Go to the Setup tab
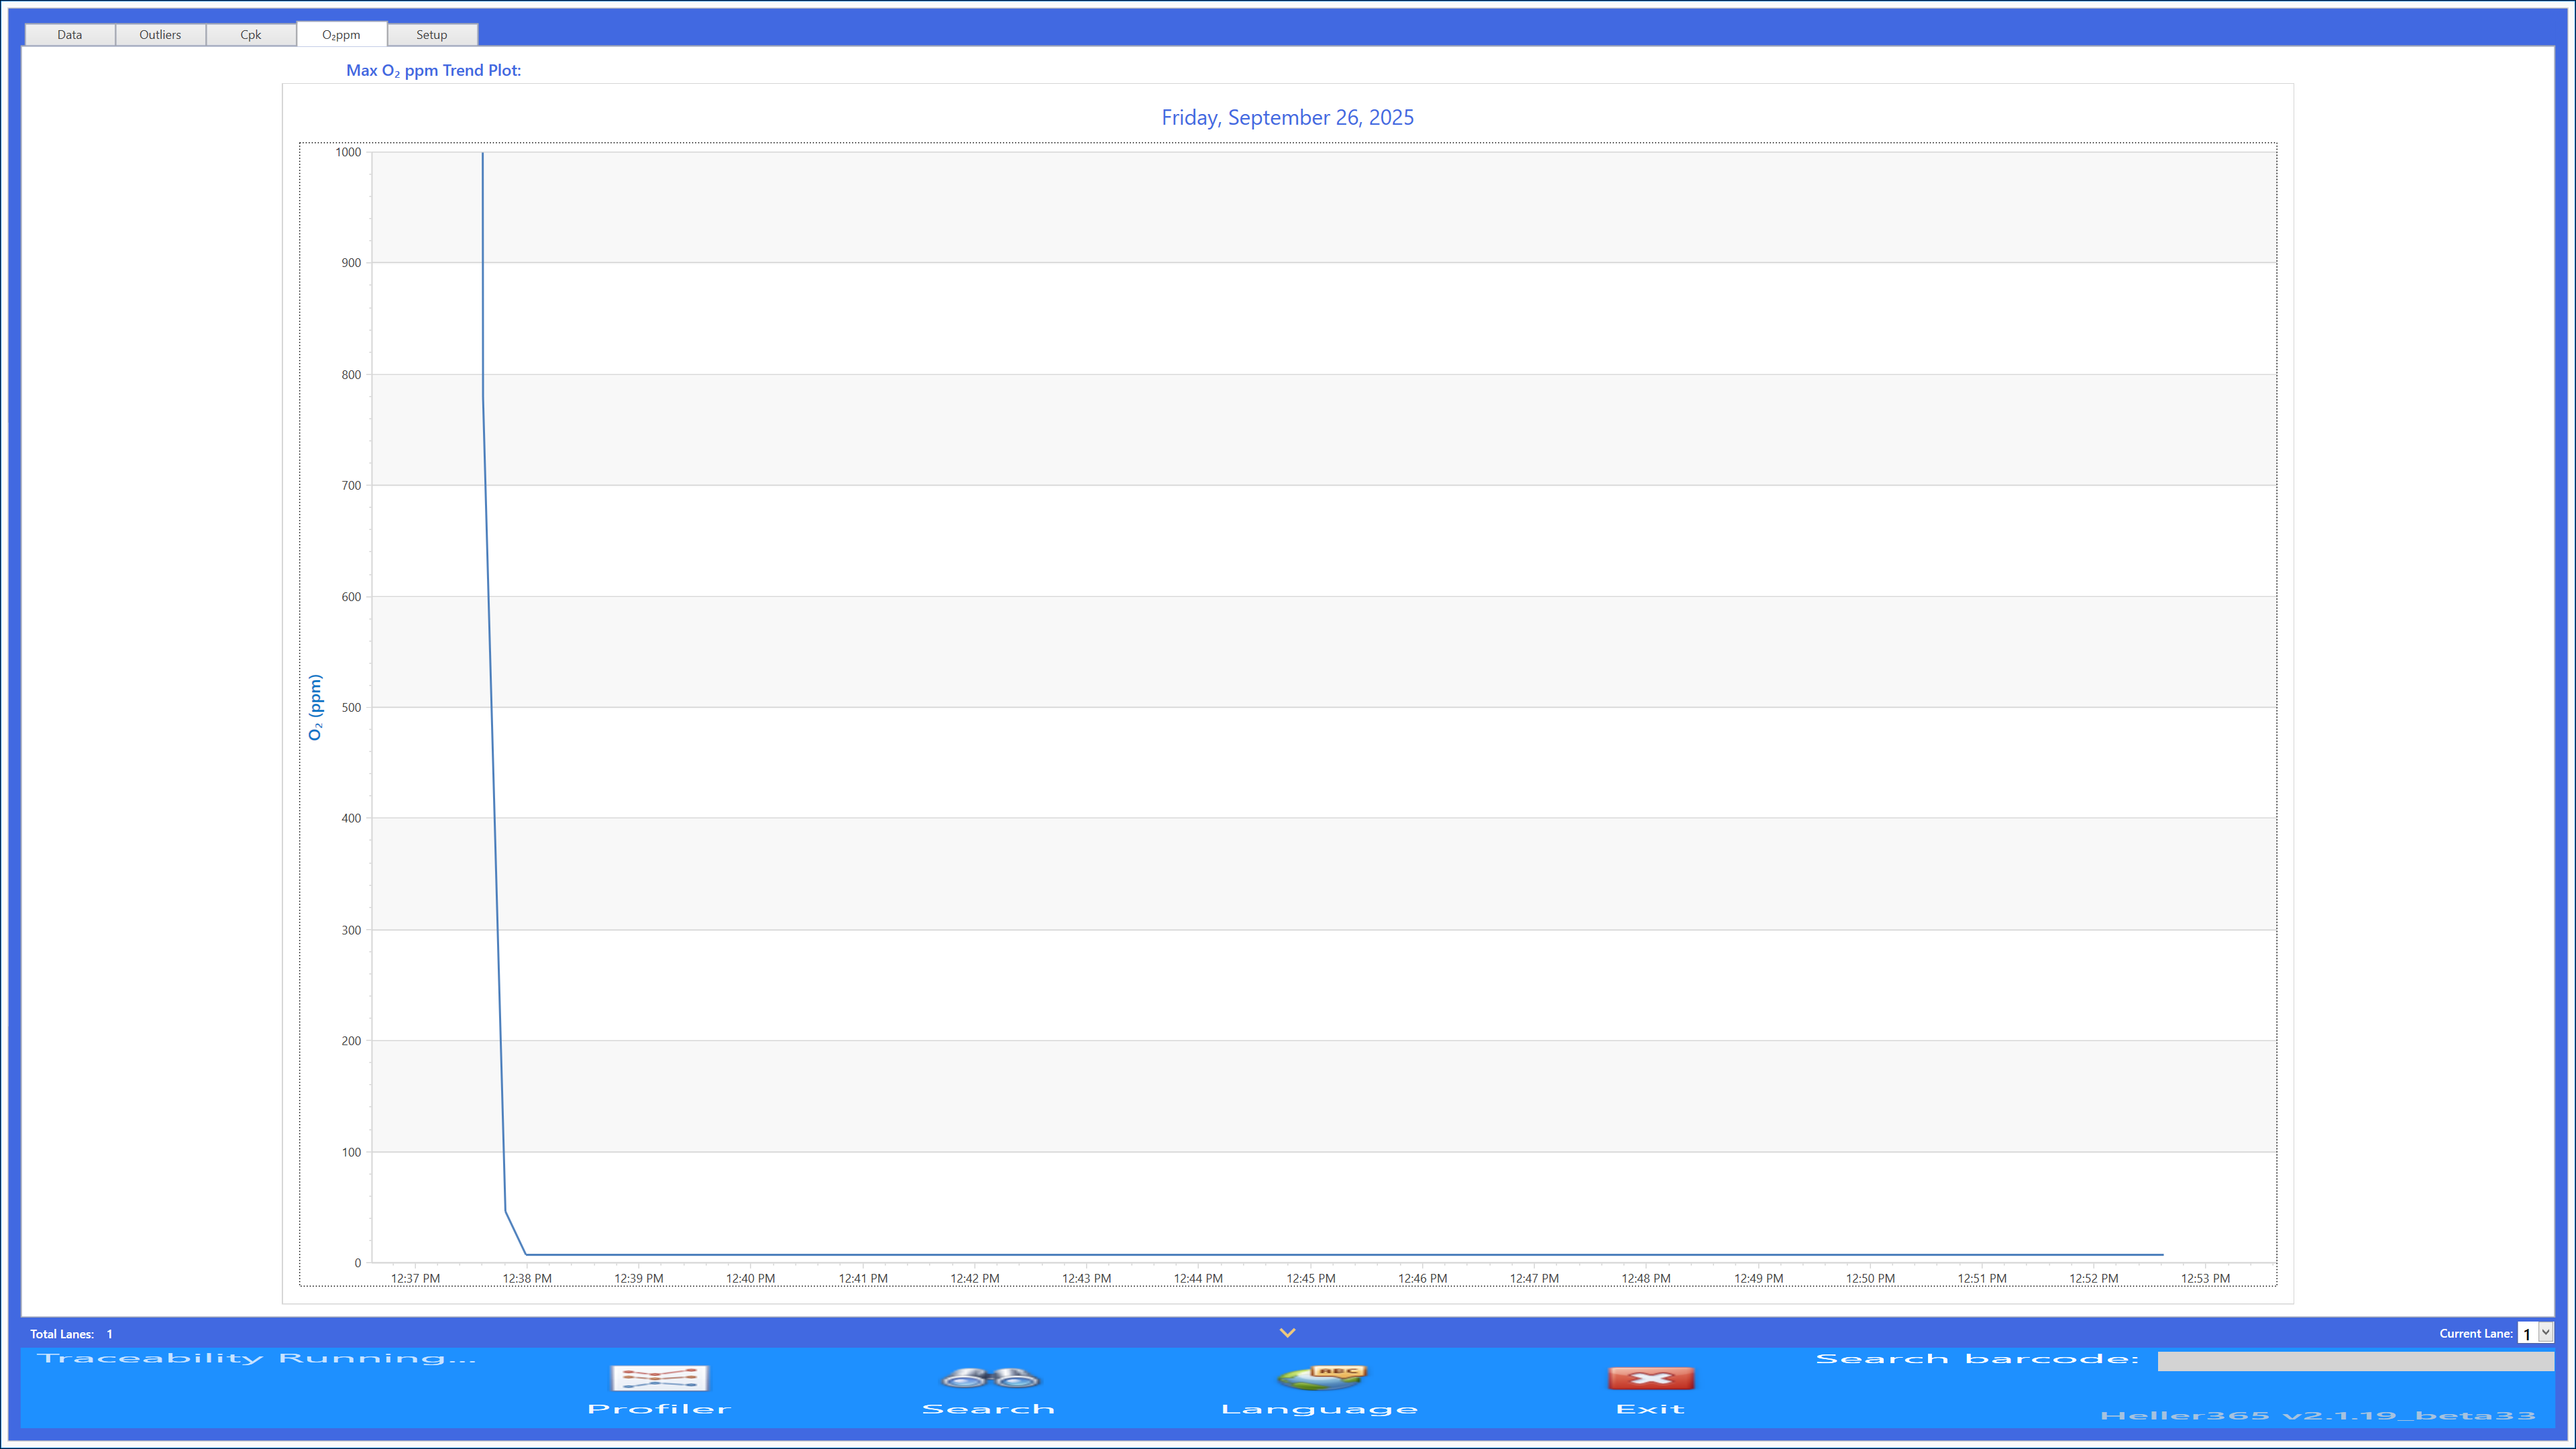This screenshot has height=1449, width=2576. coord(432,34)
